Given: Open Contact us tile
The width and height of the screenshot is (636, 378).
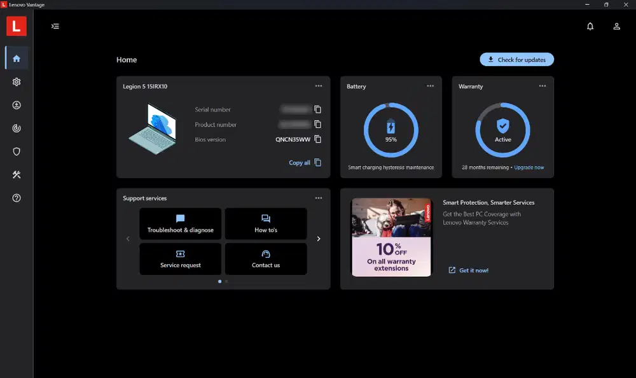Looking at the screenshot, I should pos(266,259).
